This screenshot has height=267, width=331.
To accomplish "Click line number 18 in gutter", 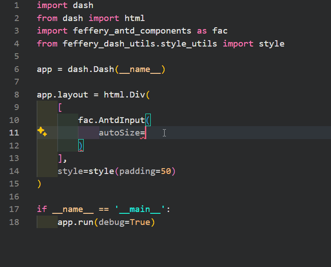I will pos(14,222).
